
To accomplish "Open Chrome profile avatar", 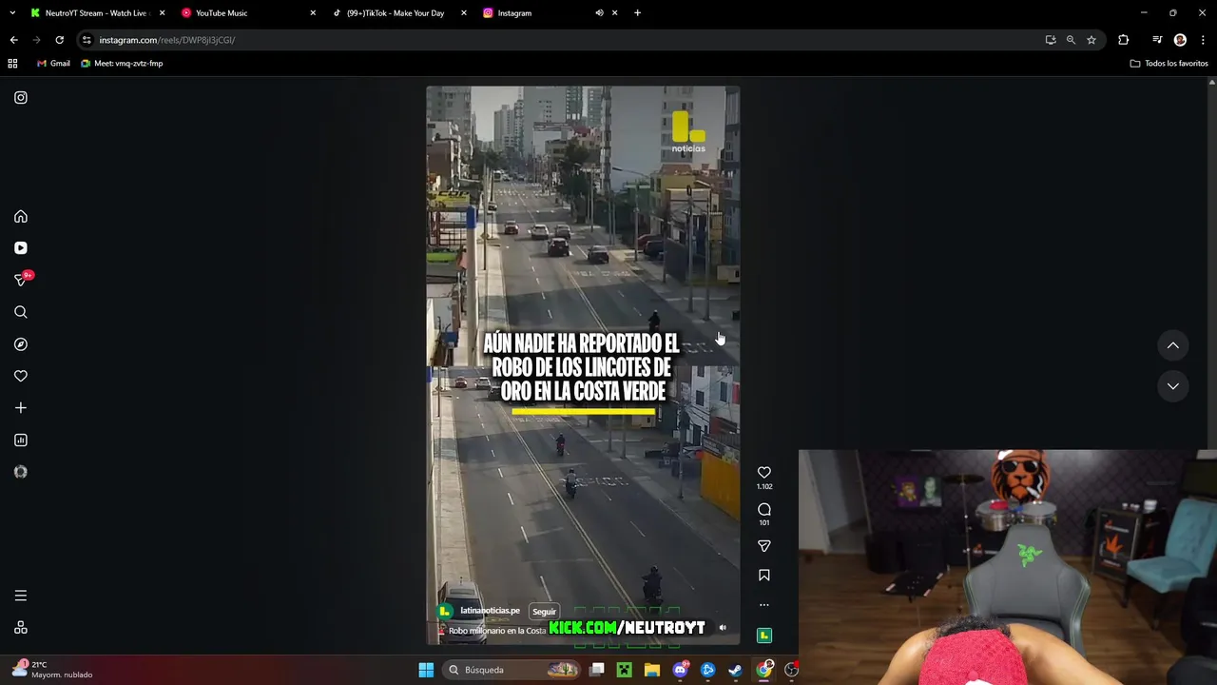I will pos(1180,40).
